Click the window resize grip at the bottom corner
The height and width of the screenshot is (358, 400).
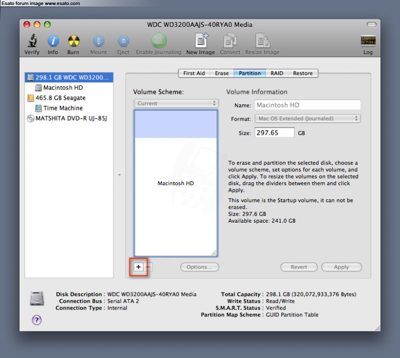coord(377,328)
